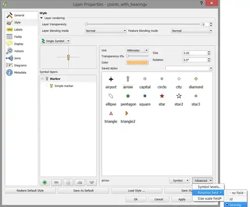This screenshot has width=250, height=207.
Task: Open the Layer blending mode dropdown
Action: pos(106,31)
